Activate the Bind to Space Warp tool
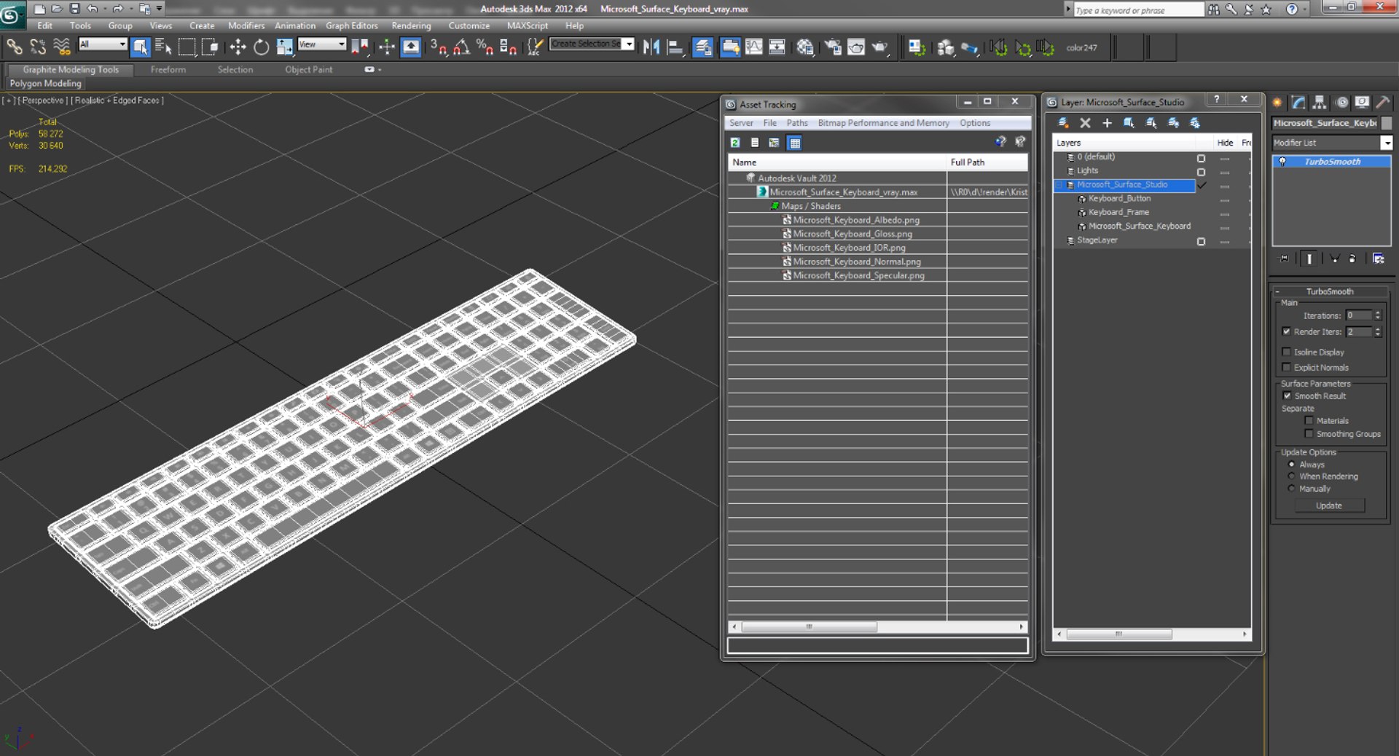1399x756 pixels. pyautogui.click(x=62, y=47)
